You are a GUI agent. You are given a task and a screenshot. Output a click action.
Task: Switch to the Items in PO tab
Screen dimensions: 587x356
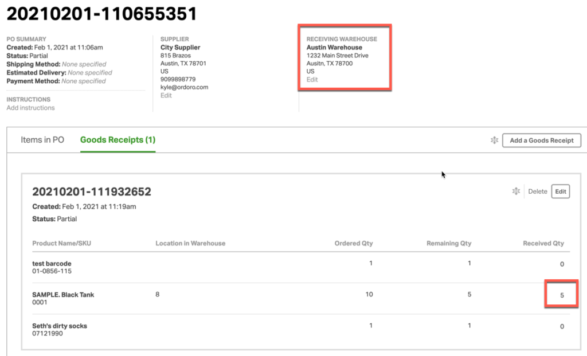click(41, 139)
